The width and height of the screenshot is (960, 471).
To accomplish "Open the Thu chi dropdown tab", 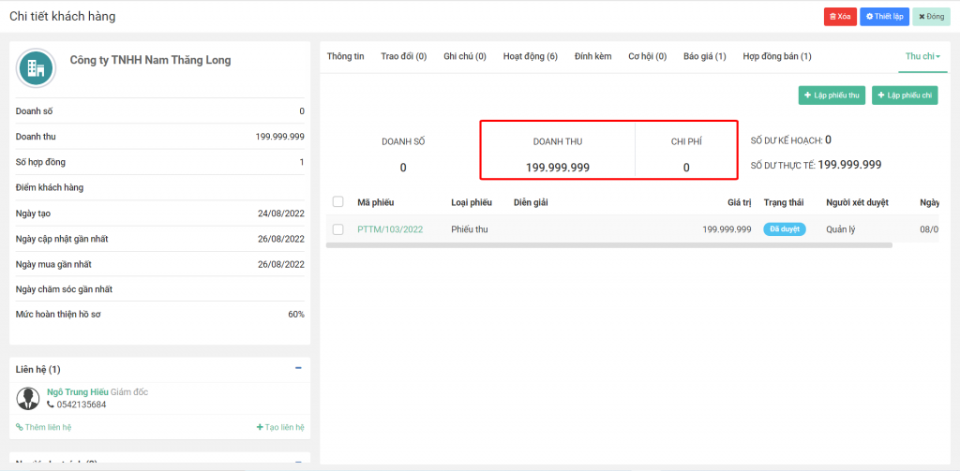I will [x=922, y=57].
